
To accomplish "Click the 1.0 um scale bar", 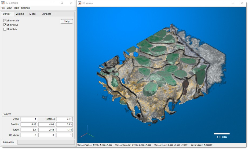I will click(222, 133).
